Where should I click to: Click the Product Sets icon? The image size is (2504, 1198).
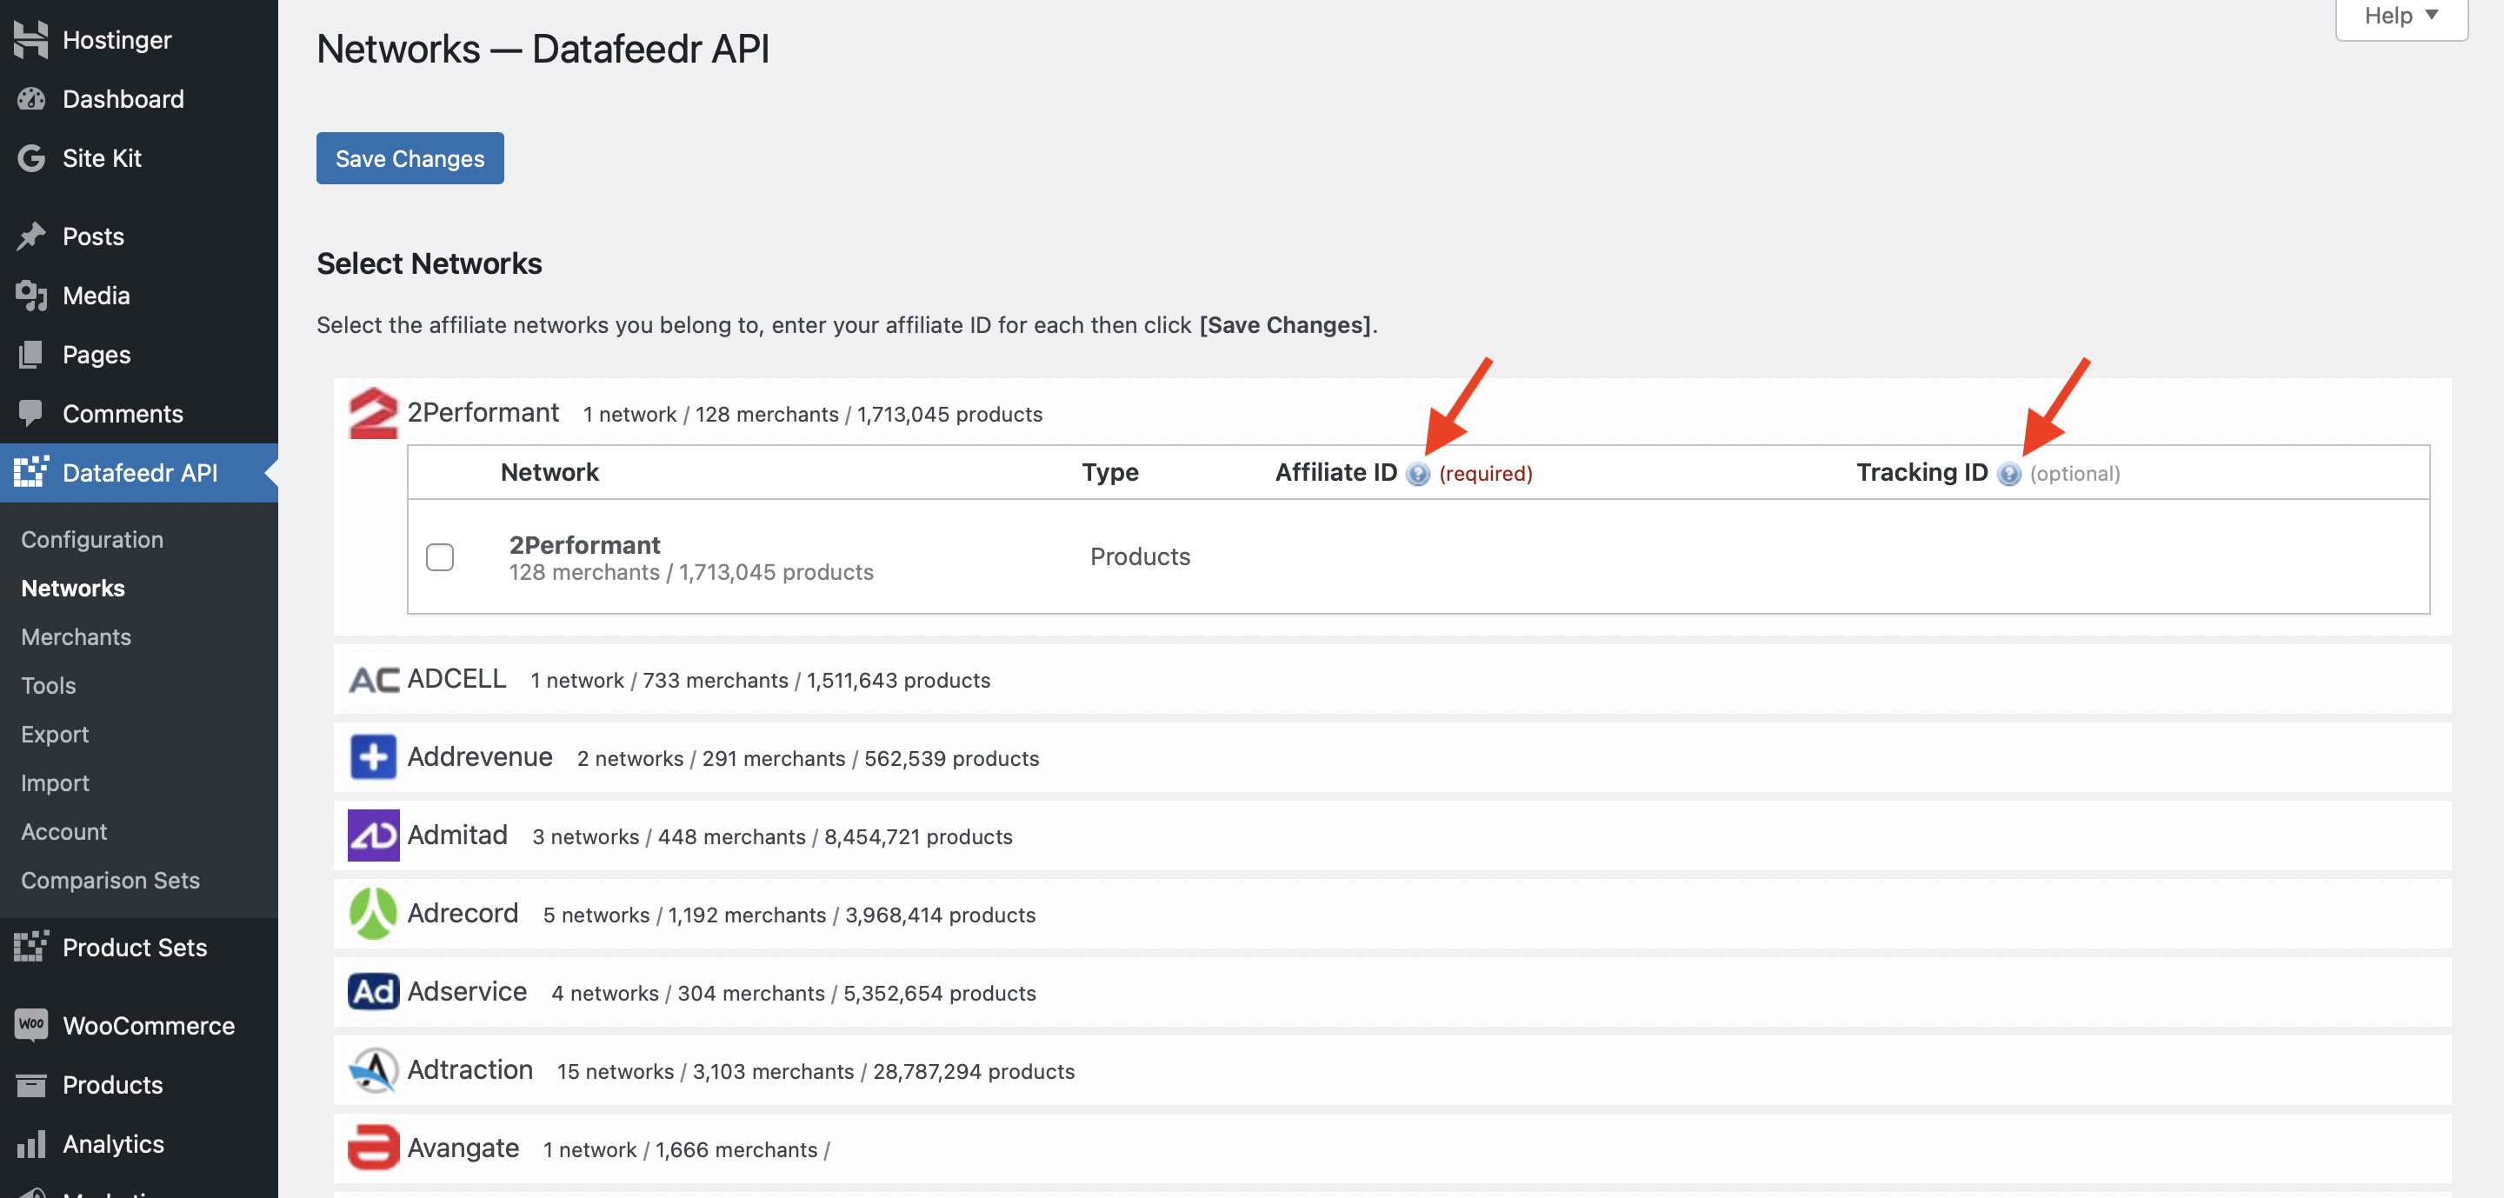coord(31,948)
